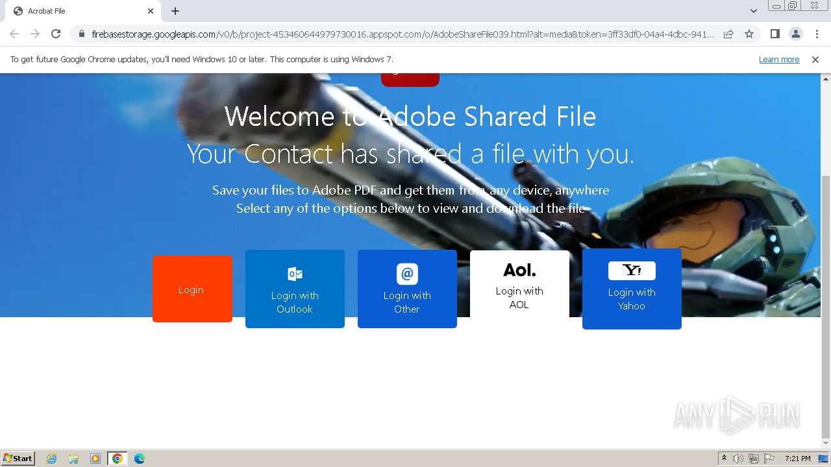Viewport: 831px width, 467px height.
Task: Select the Acrobat File tab
Action: point(83,11)
